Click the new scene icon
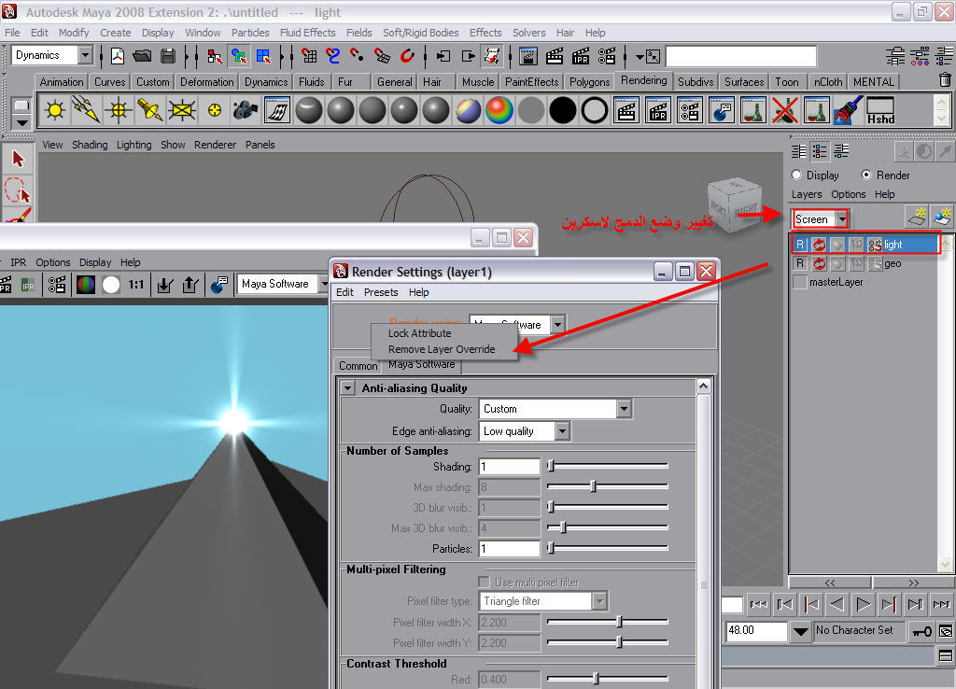Viewport: 956px width, 689px height. point(117,56)
